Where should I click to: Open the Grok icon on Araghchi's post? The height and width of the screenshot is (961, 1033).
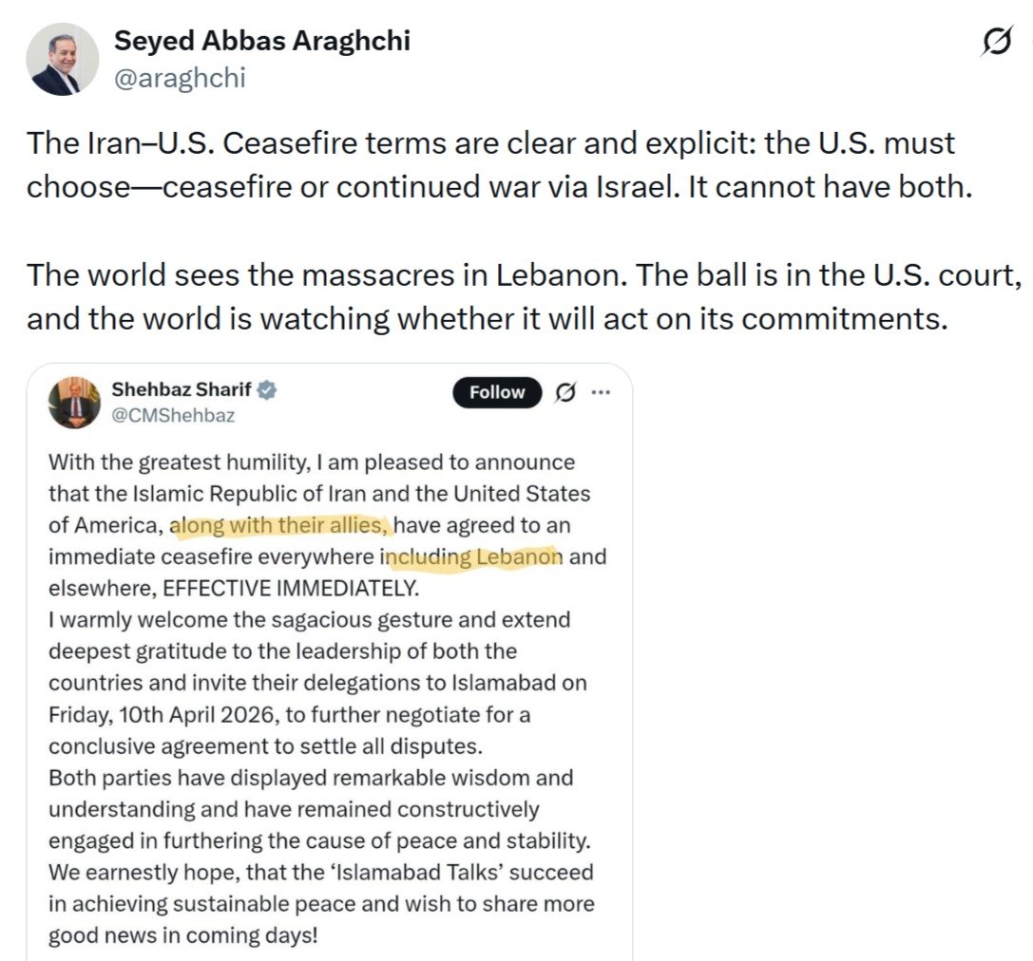pos(998,43)
